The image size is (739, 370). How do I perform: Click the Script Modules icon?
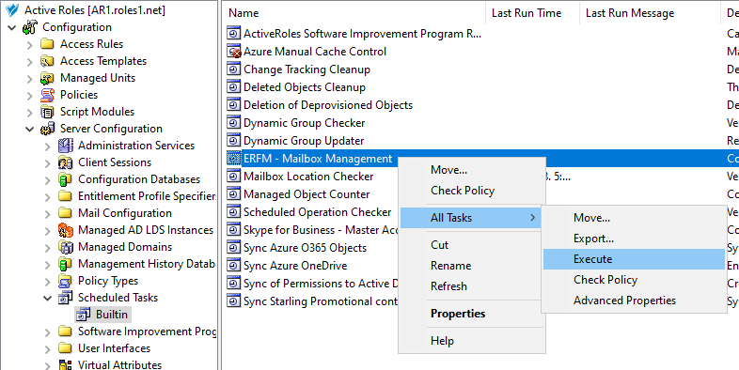47,112
